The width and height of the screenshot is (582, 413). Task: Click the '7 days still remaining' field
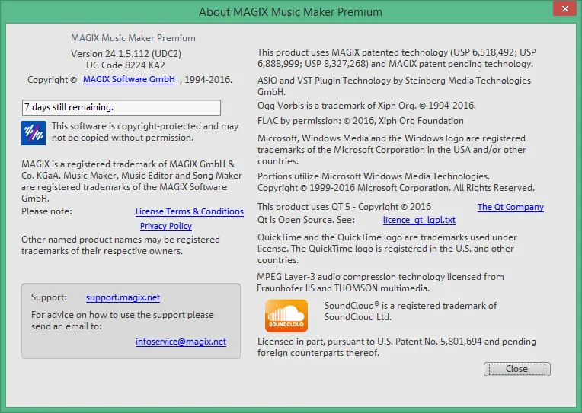click(x=121, y=107)
